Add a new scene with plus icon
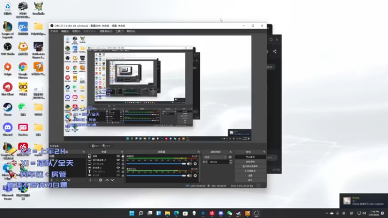The image size is (388, 218). coord(52,180)
